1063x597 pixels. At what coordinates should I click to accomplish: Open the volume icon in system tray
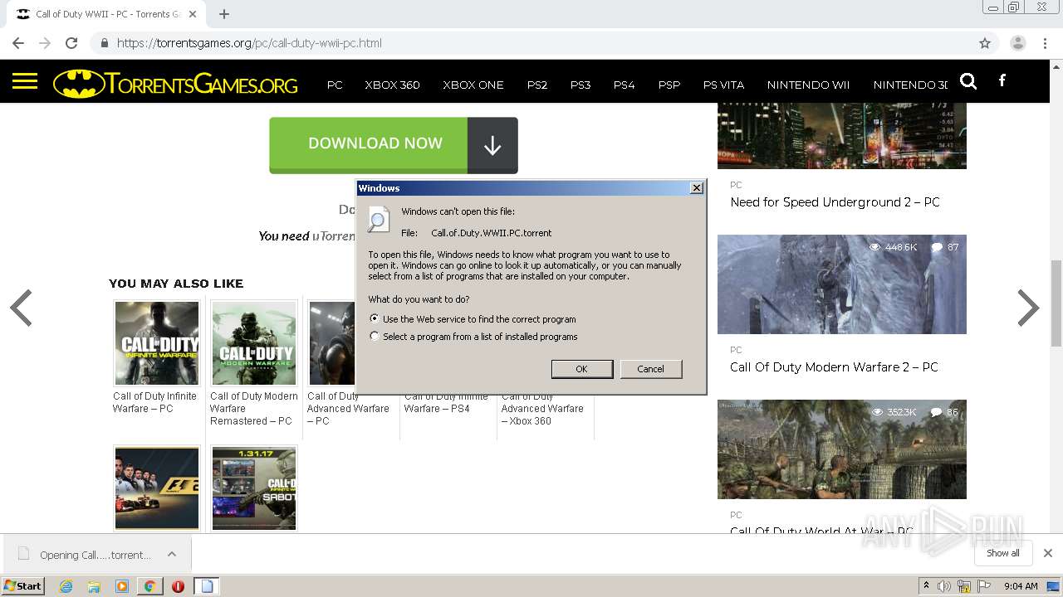click(944, 586)
